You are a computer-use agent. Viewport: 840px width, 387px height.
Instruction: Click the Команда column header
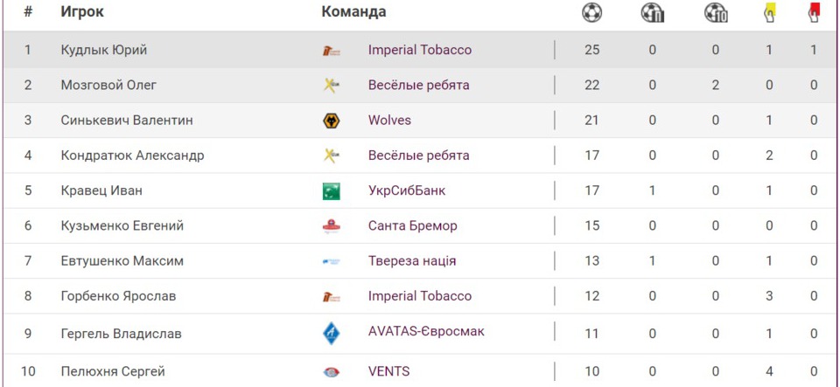tap(353, 12)
